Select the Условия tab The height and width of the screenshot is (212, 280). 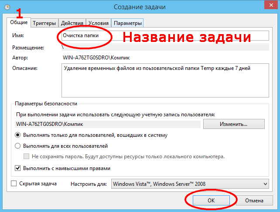coord(98,23)
